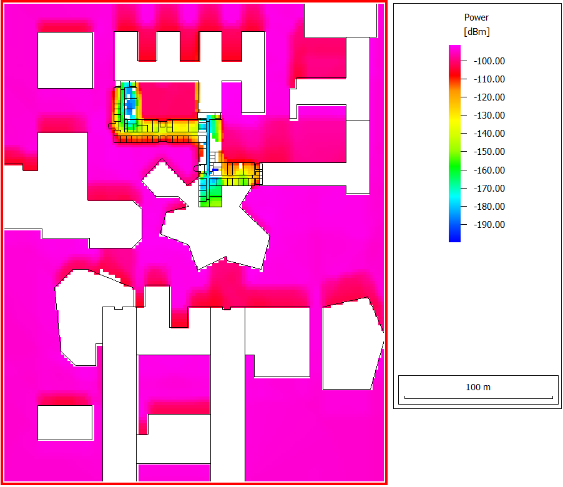Pick the magenta top of the color bar
This screenshot has width=563, height=487.
[454, 50]
